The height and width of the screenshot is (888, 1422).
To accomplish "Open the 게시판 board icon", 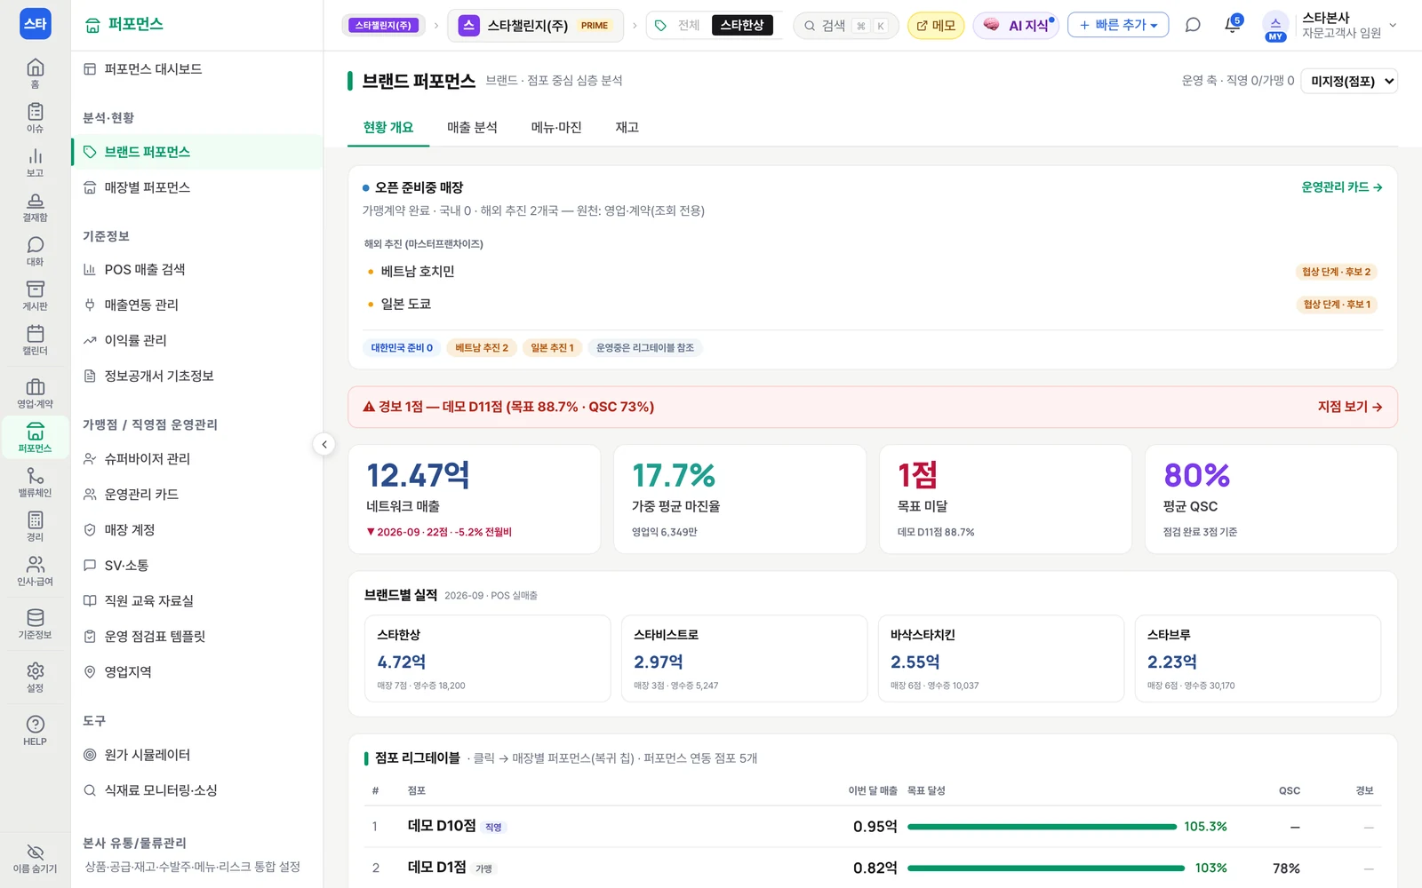I will pos(35,295).
